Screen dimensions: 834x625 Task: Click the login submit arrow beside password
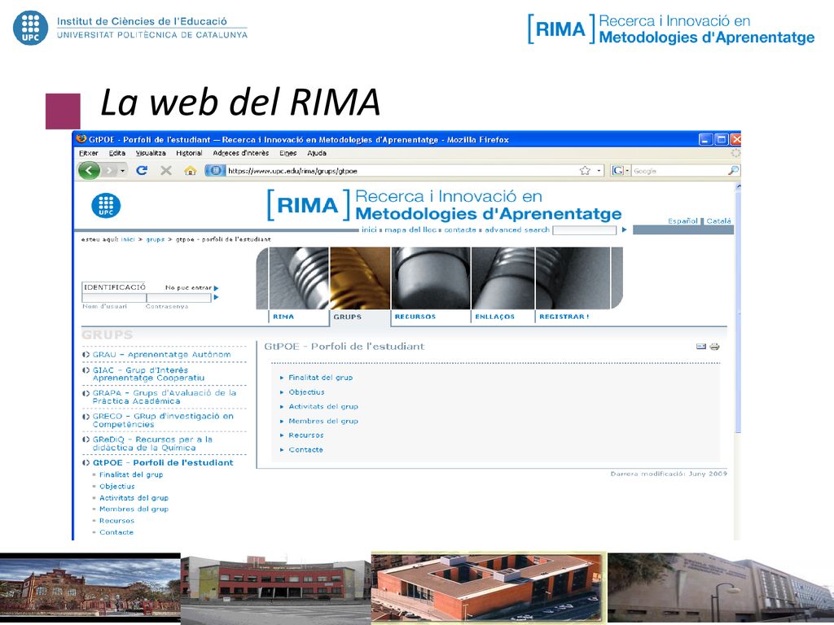pyautogui.click(x=216, y=298)
